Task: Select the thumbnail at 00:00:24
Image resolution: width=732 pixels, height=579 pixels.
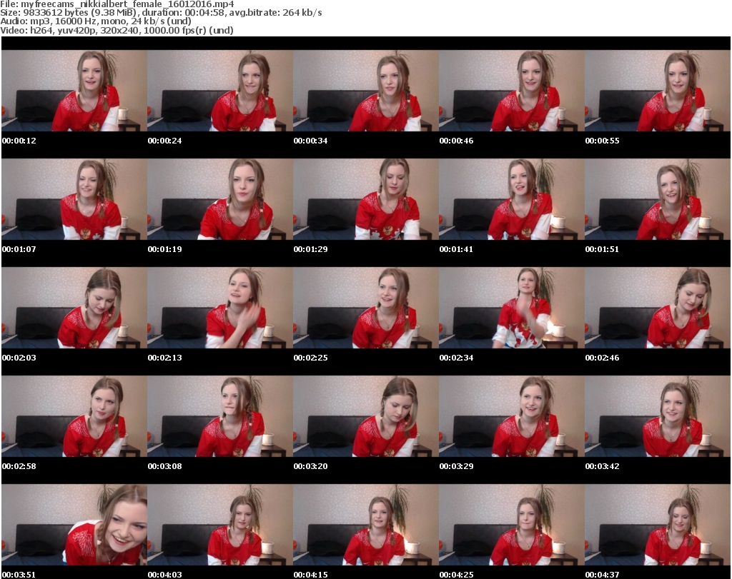Action: pyautogui.click(x=220, y=91)
